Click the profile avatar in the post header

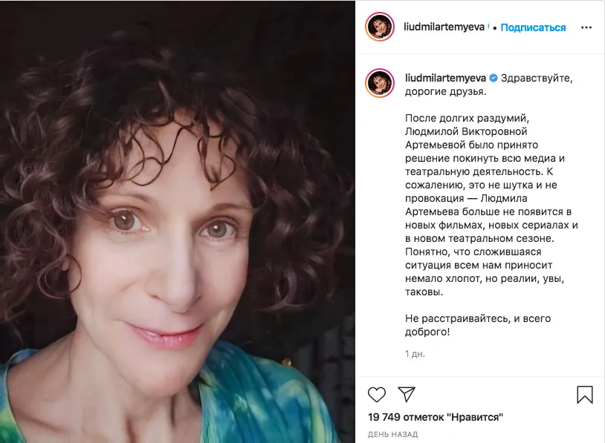[x=380, y=27]
